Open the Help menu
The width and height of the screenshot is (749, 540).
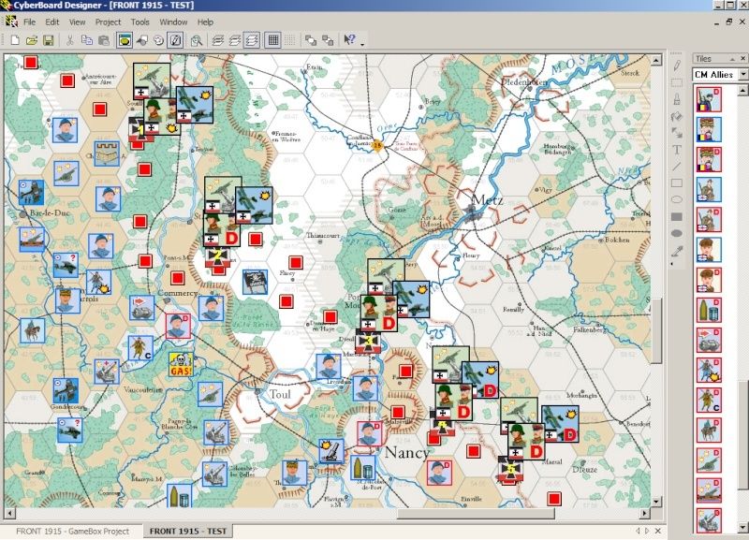205,22
